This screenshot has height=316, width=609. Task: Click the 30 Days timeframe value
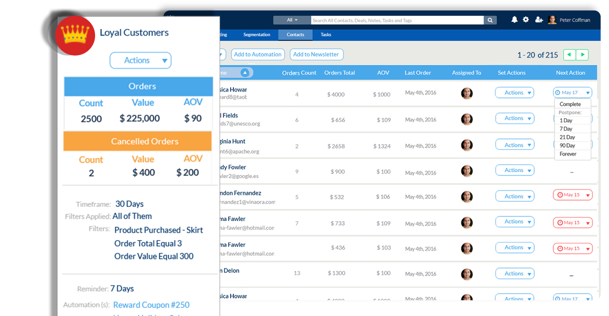tap(129, 204)
